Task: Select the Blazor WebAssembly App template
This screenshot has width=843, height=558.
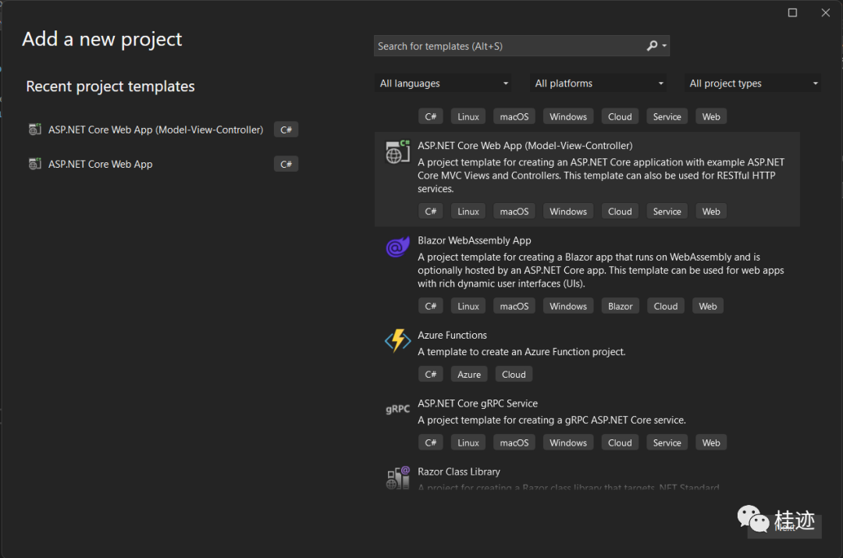Action: pyautogui.click(x=587, y=274)
